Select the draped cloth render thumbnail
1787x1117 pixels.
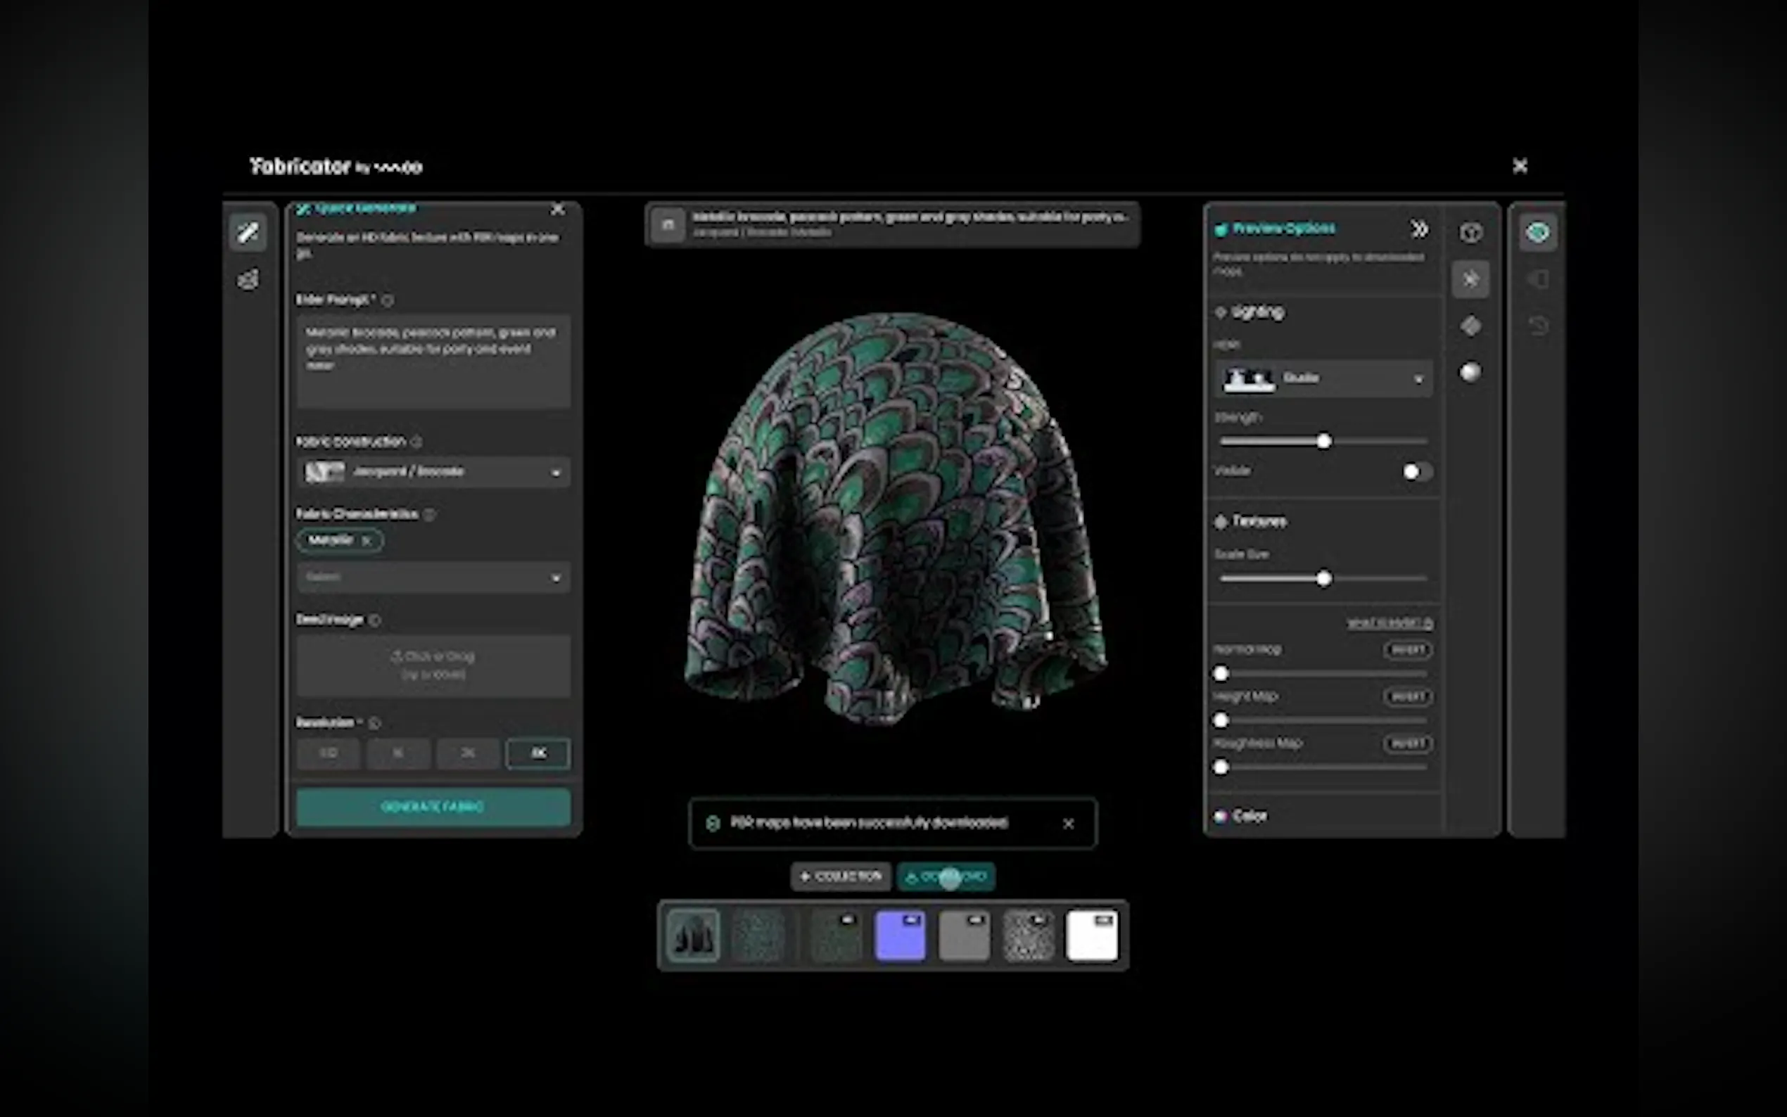(x=693, y=936)
